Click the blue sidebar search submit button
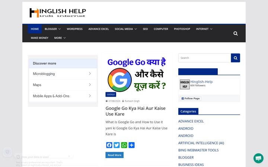 click(x=235, y=58)
